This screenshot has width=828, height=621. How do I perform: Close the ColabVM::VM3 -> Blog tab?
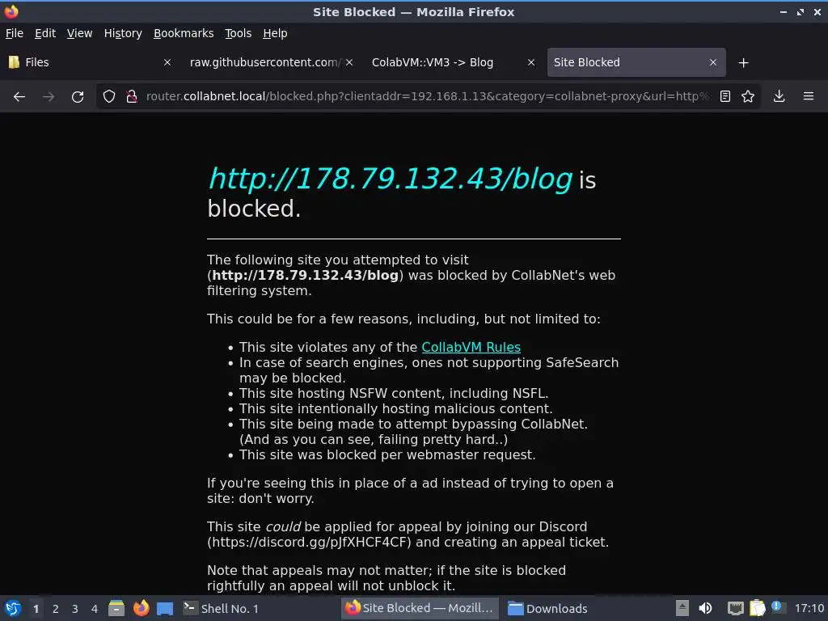point(531,62)
